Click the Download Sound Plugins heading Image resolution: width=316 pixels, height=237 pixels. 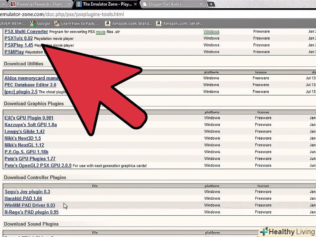coord(31,224)
